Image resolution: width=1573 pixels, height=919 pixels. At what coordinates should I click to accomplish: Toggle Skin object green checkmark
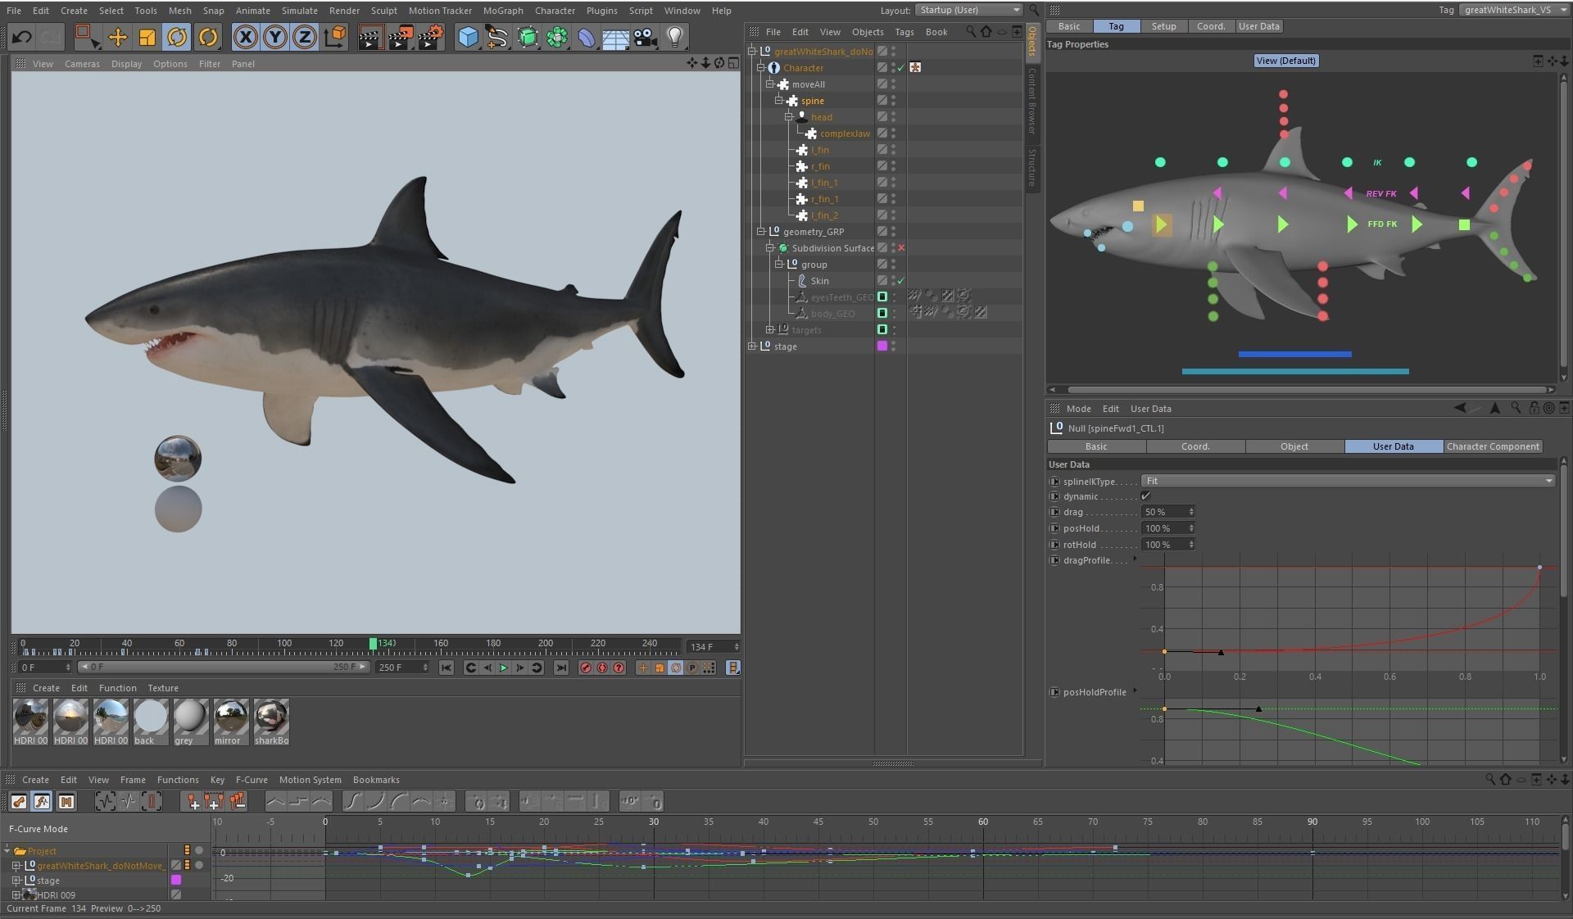pyautogui.click(x=901, y=281)
